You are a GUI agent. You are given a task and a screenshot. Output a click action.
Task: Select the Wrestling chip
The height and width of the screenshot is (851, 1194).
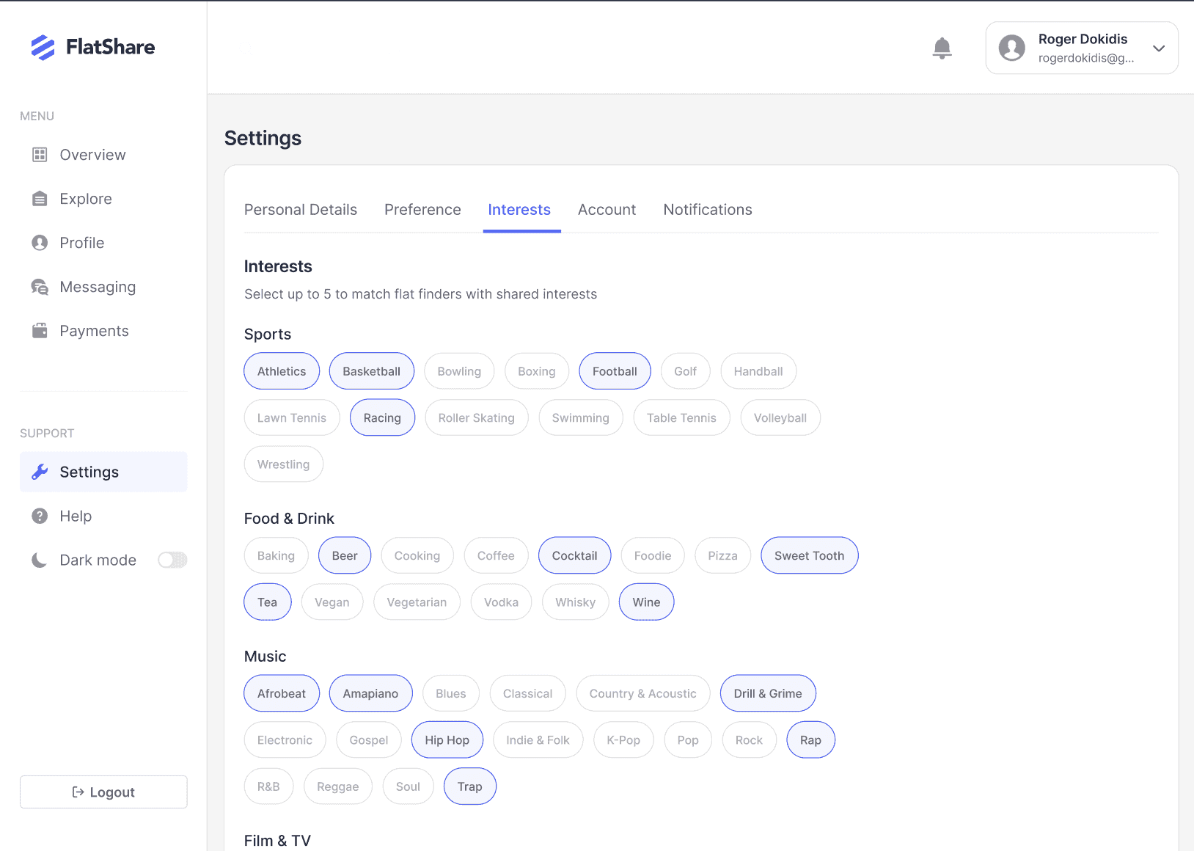tap(284, 464)
